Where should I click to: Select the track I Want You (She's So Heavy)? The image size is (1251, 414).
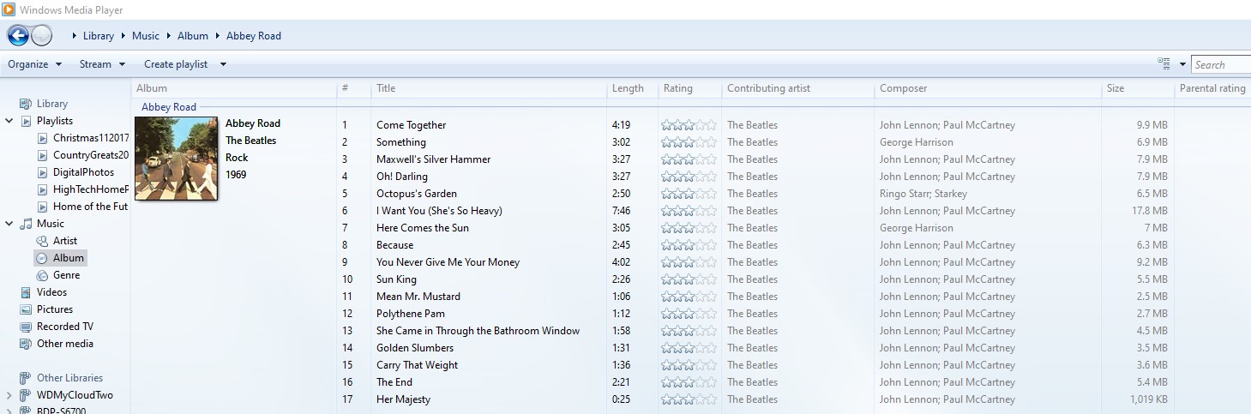(x=439, y=211)
